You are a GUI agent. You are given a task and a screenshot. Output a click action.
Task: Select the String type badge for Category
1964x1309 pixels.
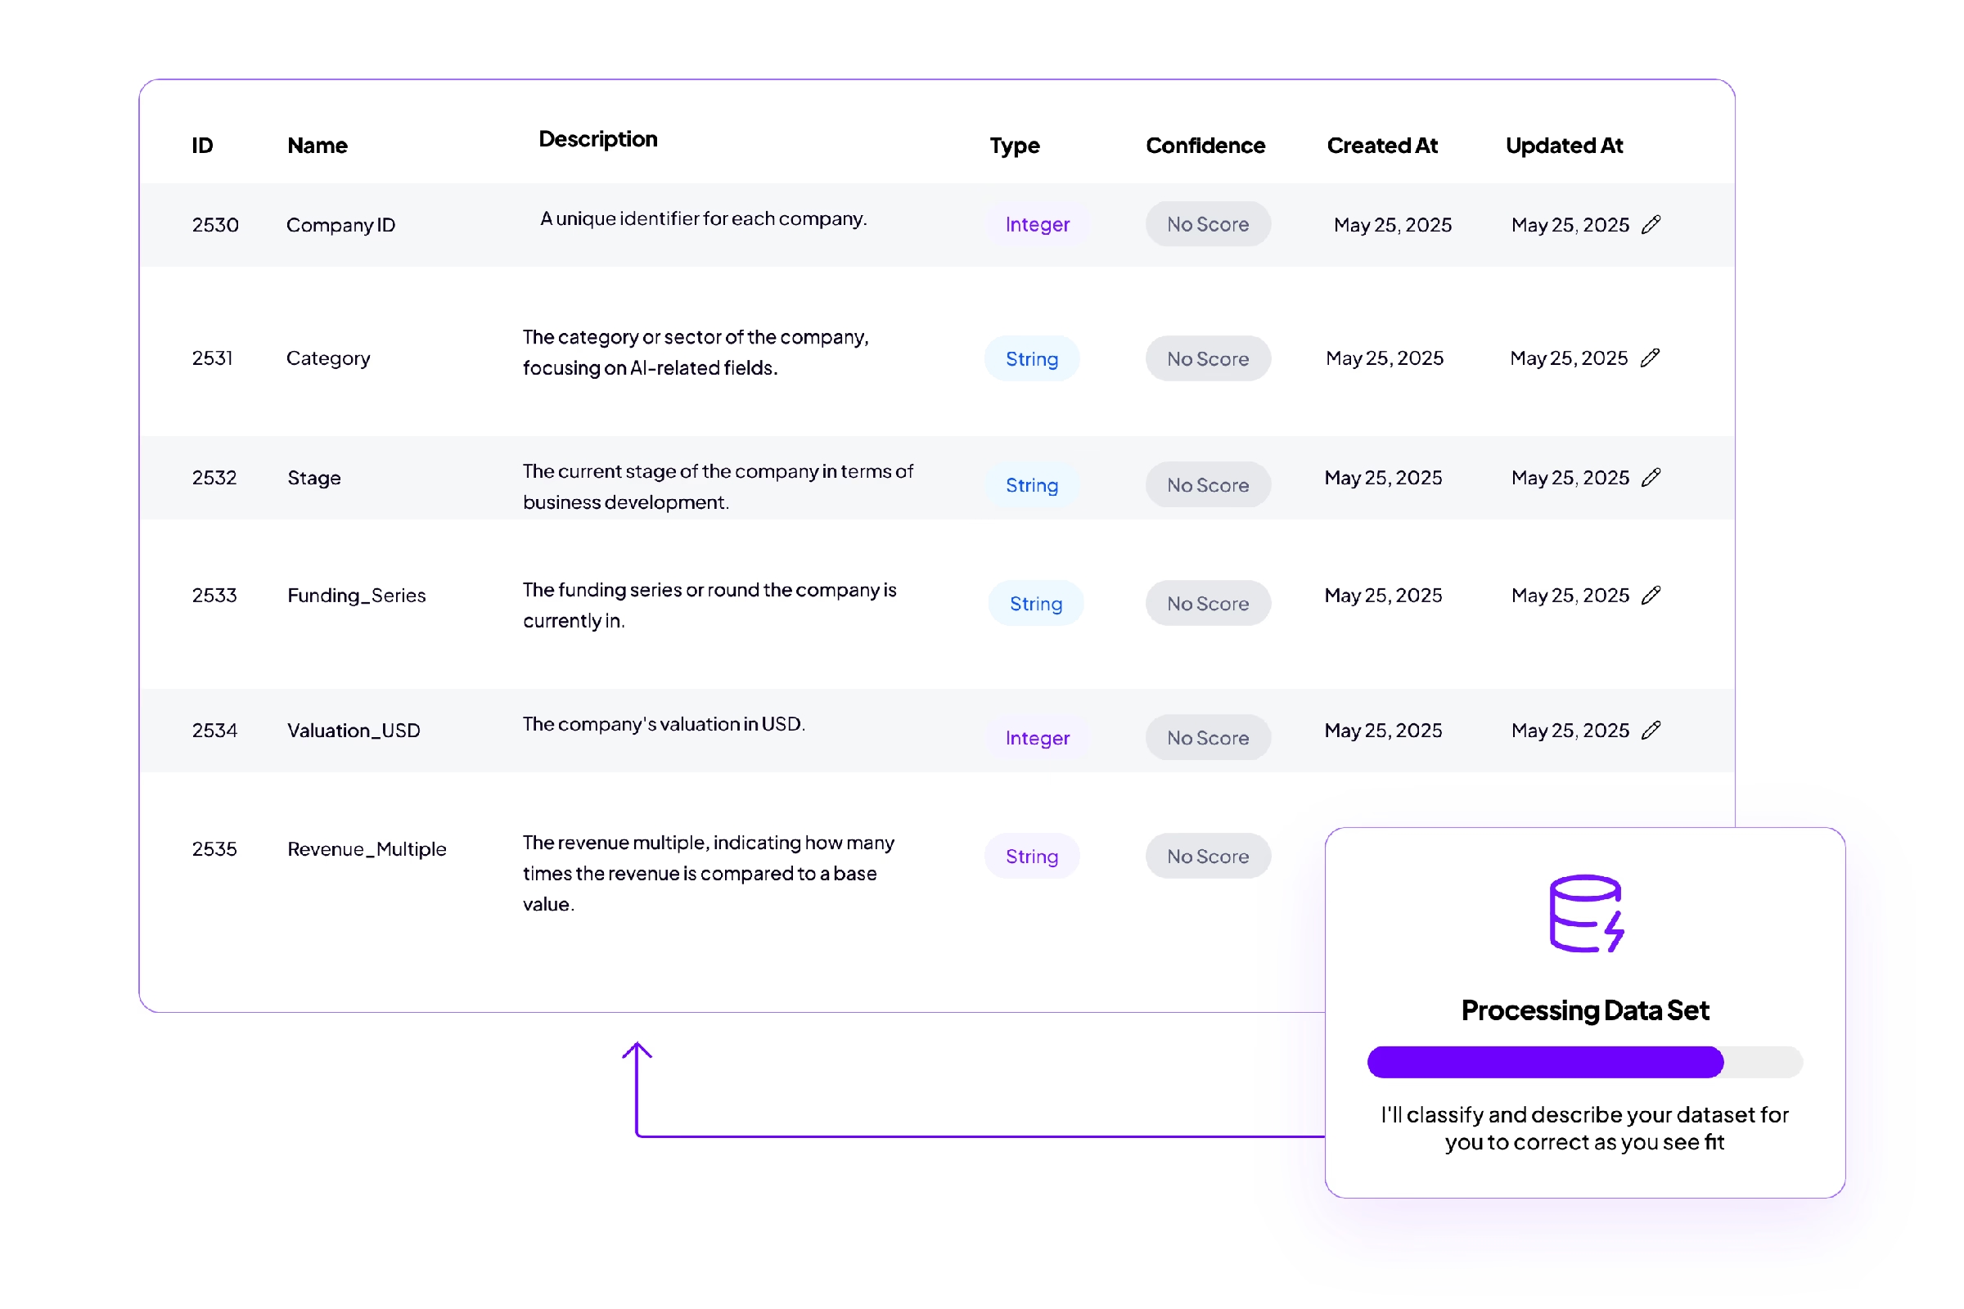[x=1032, y=358]
